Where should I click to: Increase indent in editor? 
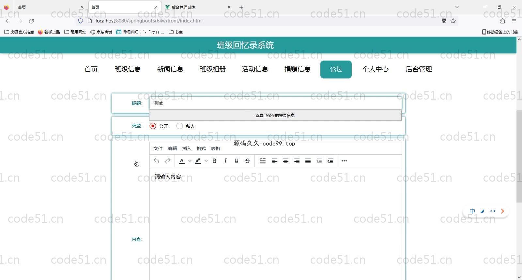(330, 161)
